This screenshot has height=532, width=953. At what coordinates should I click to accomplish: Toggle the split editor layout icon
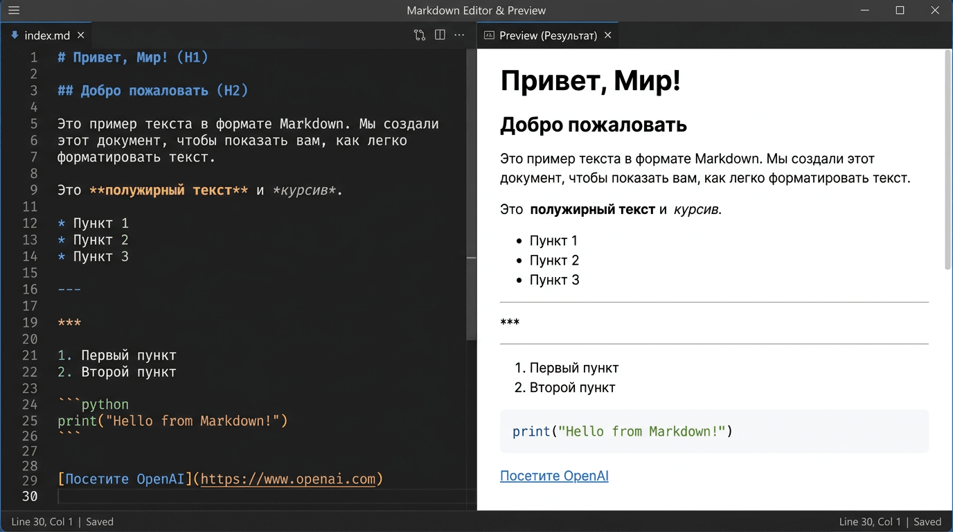[x=440, y=35]
